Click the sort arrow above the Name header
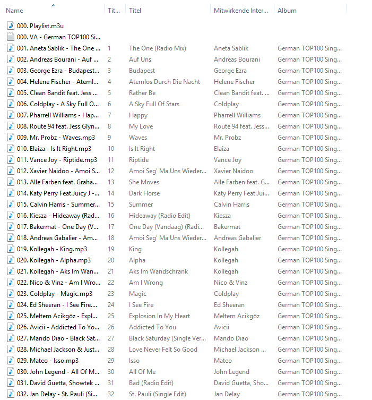 [53, 5]
